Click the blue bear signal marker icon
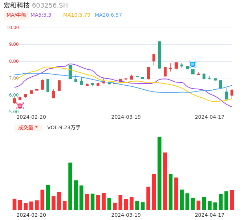Screen dimensions: 249x220 pos(193,64)
